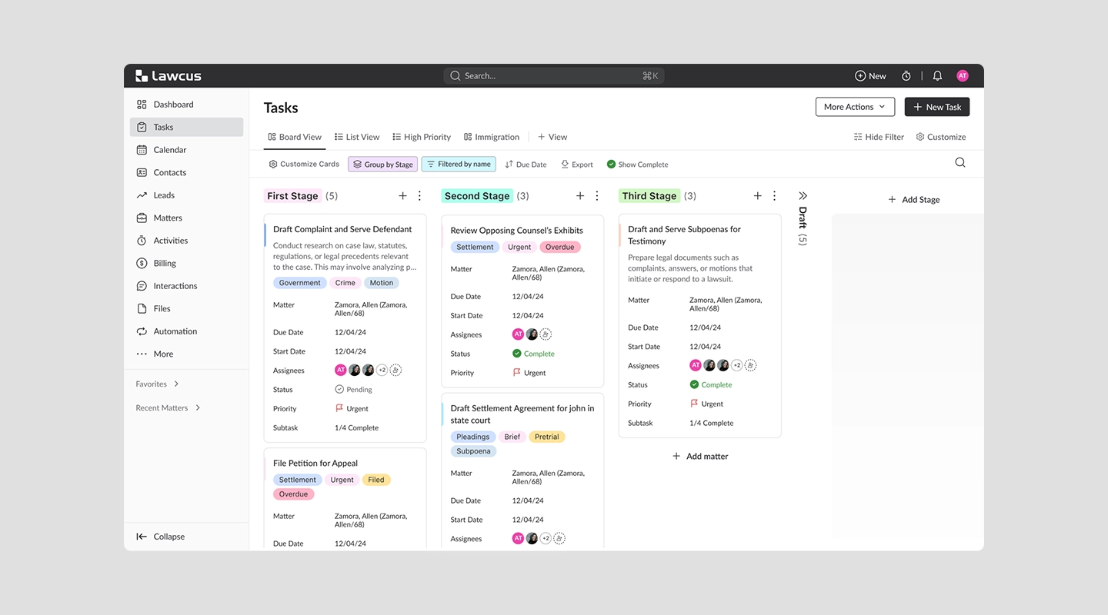Screen dimensions: 1108x615
Task: Toggle Group by Stage option
Action: tap(382, 164)
